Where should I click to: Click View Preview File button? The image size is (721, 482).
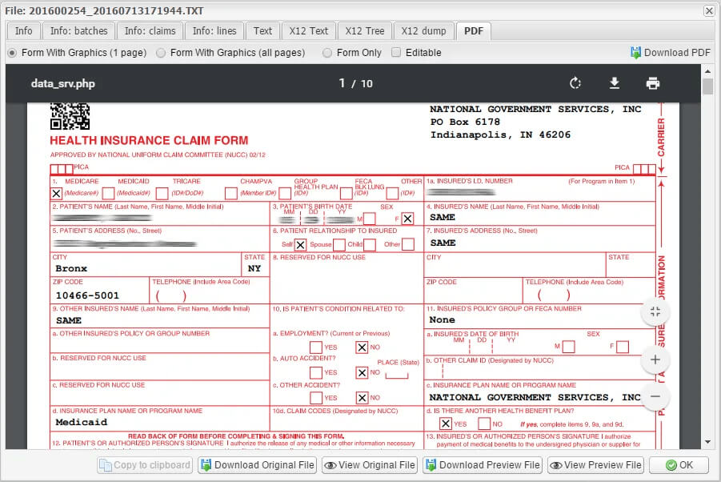595,465
